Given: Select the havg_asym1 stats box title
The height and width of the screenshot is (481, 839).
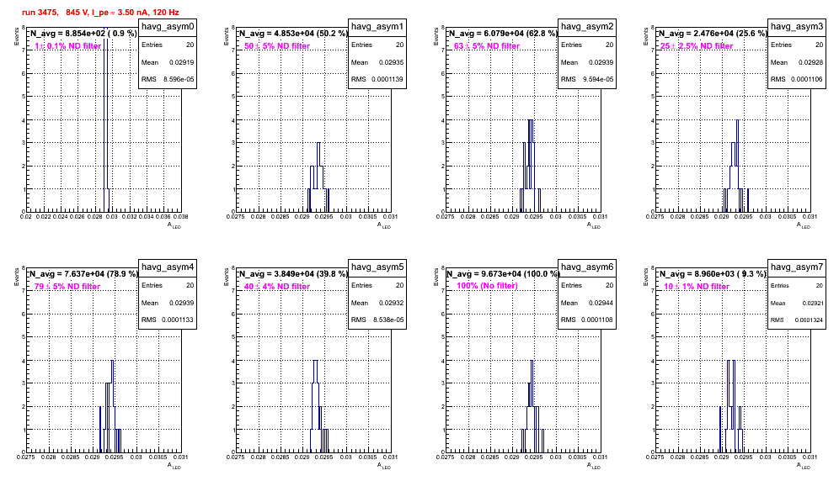Looking at the screenshot, I should pyautogui.click(x=377, y=27).
